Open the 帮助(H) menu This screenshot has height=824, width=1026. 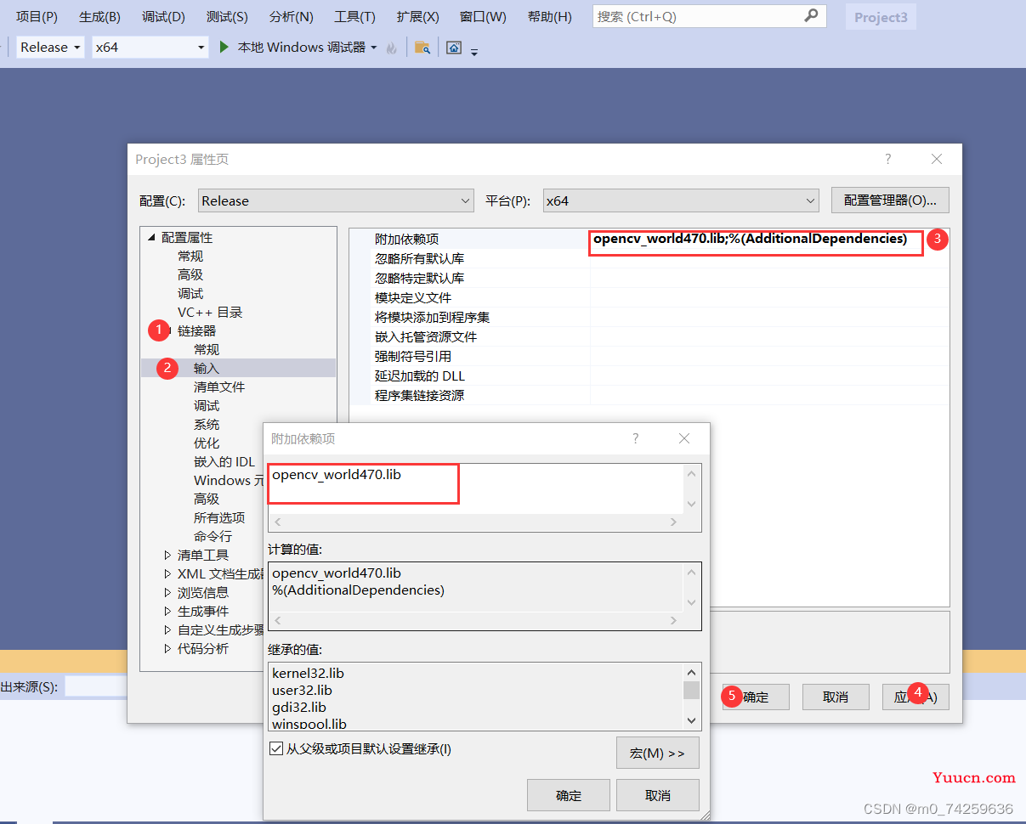coord(549,17)
